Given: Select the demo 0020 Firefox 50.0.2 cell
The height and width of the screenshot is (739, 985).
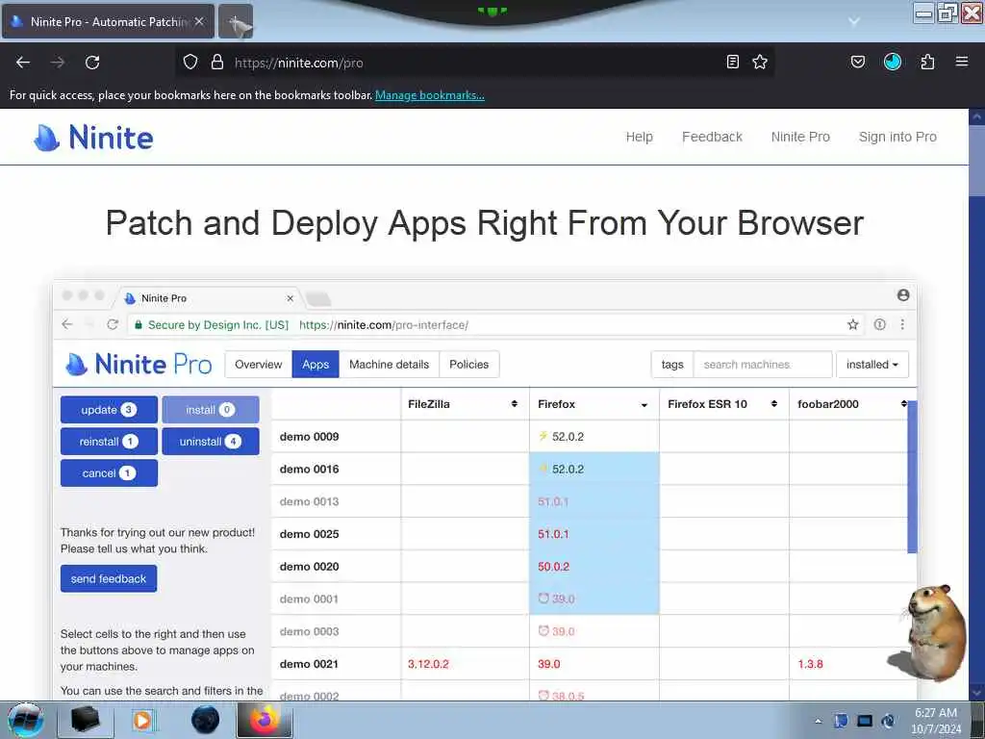Looking at the screenshot, I should (x=594, y=566).
